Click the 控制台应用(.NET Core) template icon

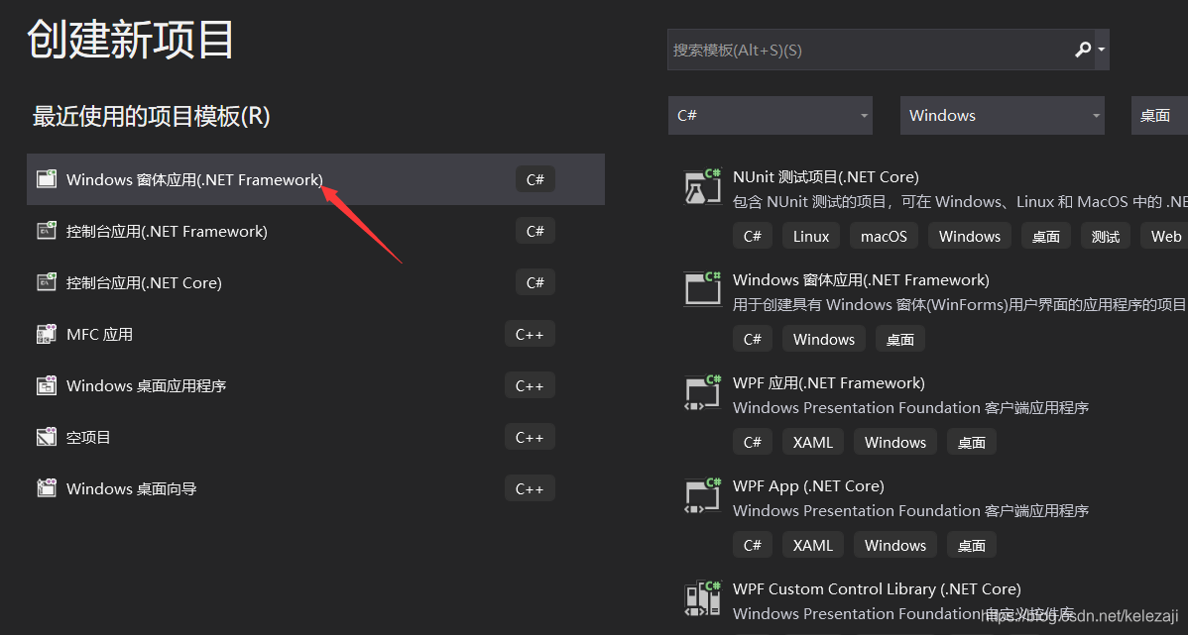47,282
